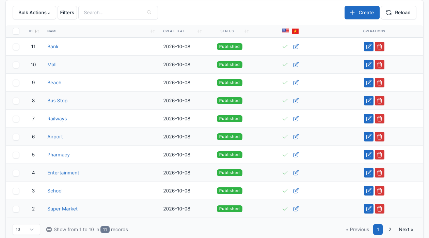The height and width of the screenshot is (238, 429).
Task: Delete the Mall record
Action: pos(380,65)
